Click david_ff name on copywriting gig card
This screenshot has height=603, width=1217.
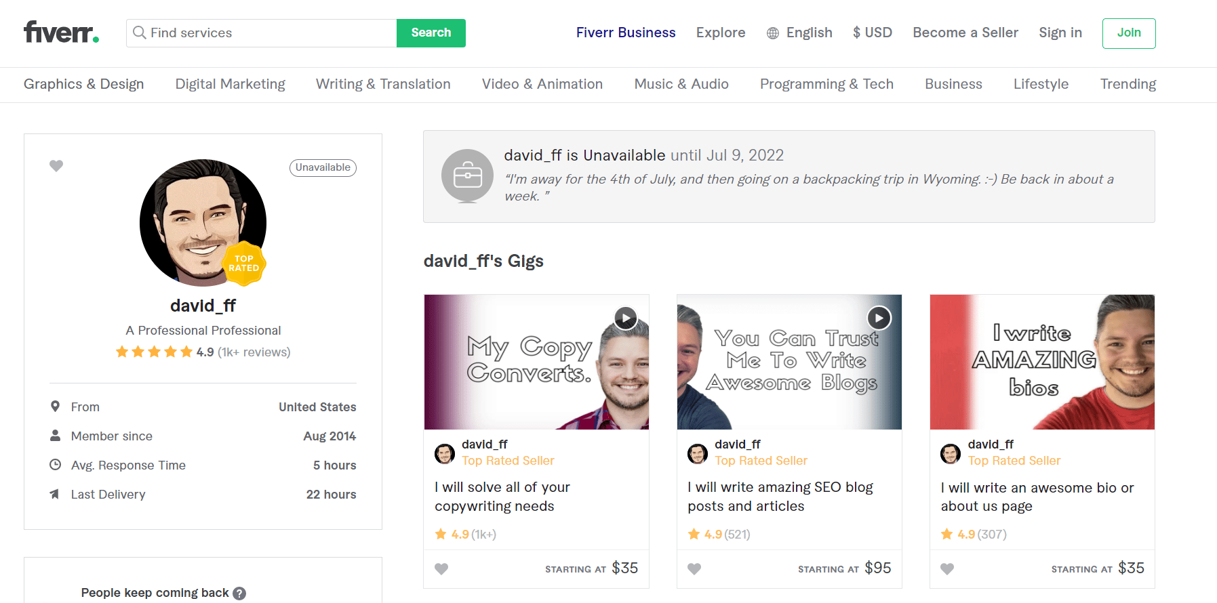coord(485,444)
